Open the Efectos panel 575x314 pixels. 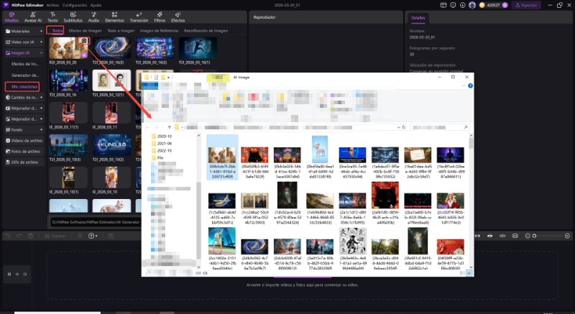point(178,17)
